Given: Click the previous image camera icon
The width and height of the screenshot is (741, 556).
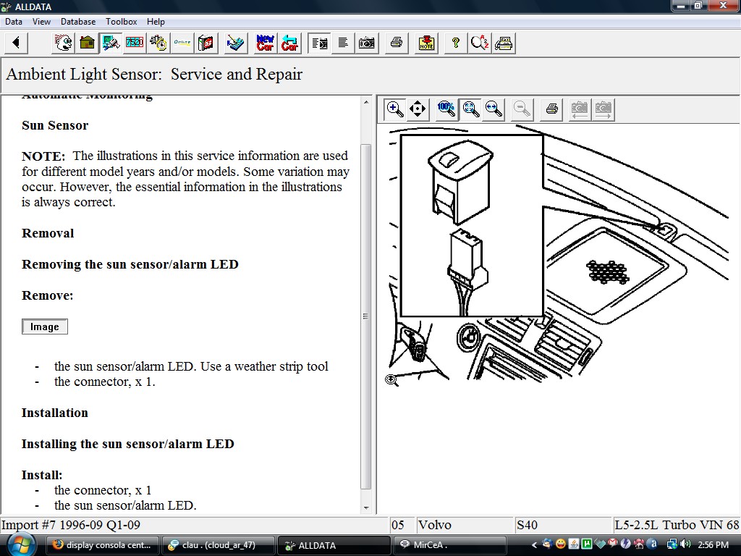Looking at the screenshot, I should pos(580,109).
